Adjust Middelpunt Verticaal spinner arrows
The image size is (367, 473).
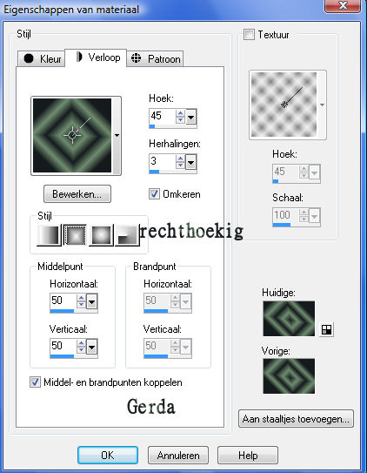point(81,347)
